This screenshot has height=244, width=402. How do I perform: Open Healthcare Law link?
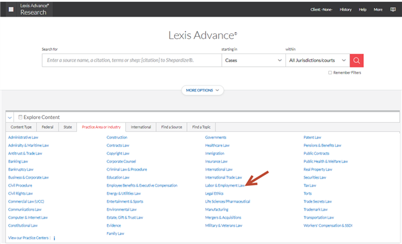pos(217,145)
